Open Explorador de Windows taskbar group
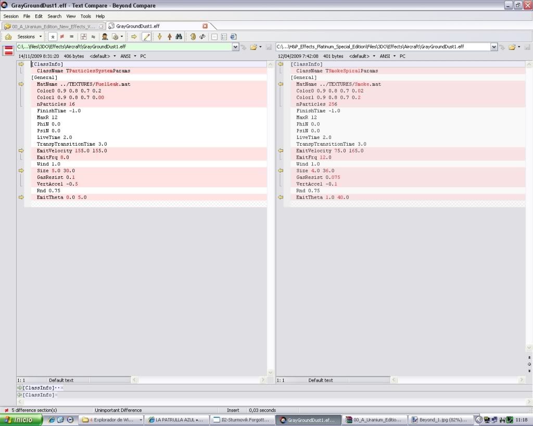 click(x=111, y=420)
